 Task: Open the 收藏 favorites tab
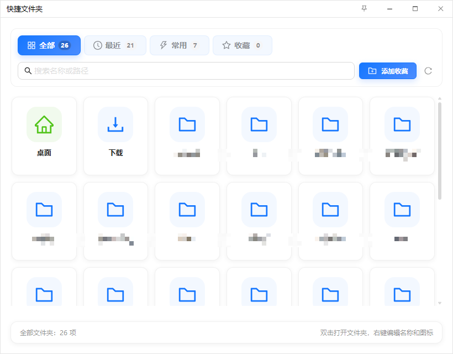tap(243, 45)
